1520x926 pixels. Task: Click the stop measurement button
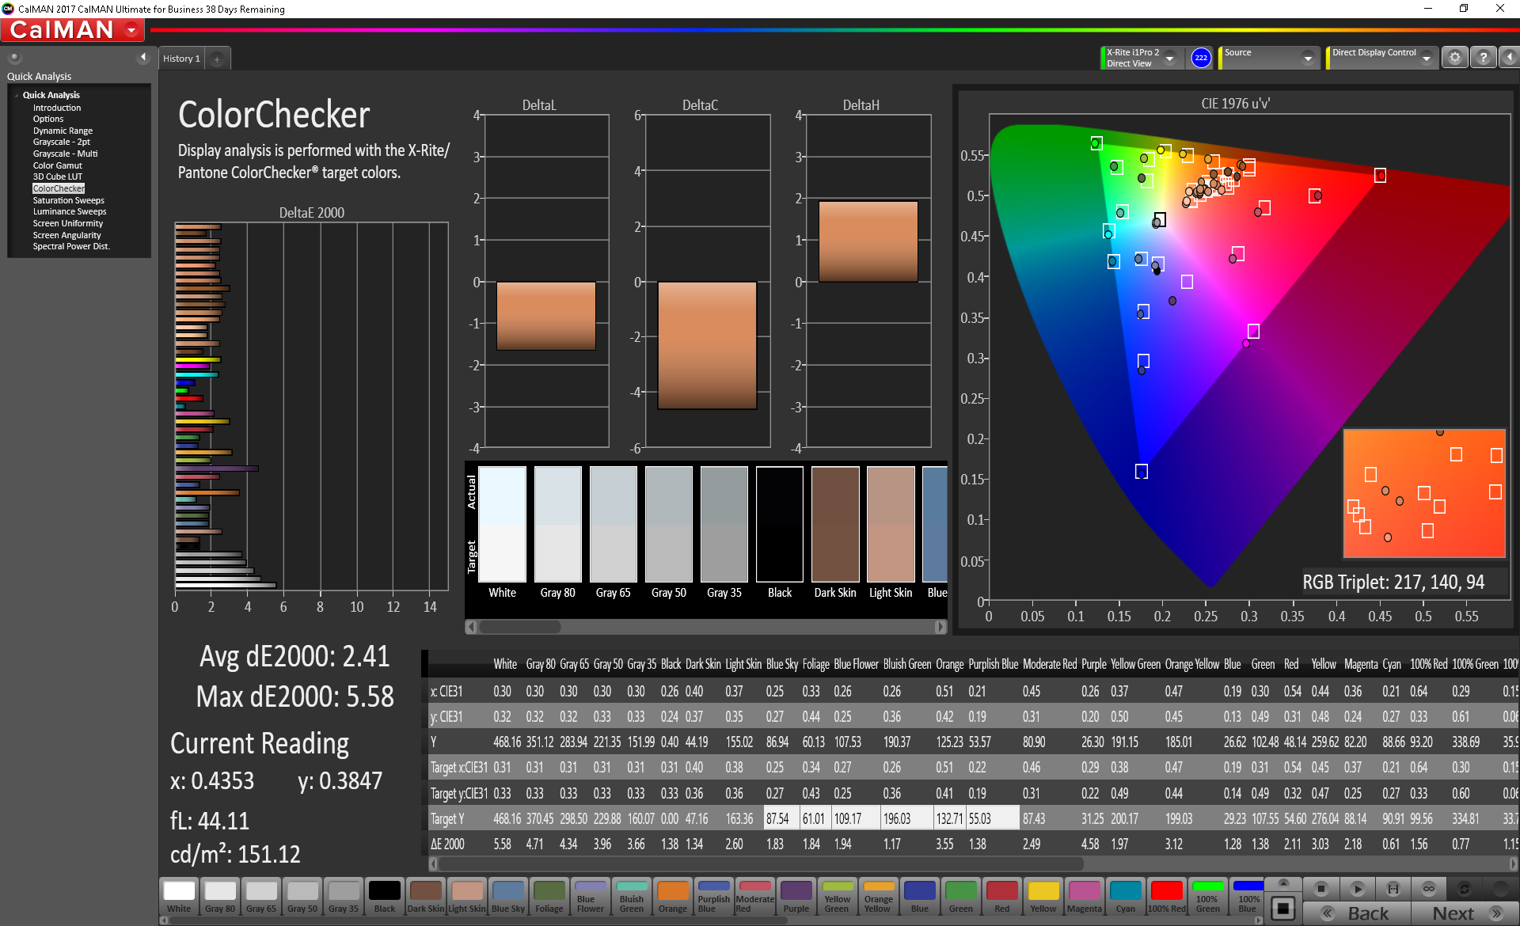point(1320,888)
